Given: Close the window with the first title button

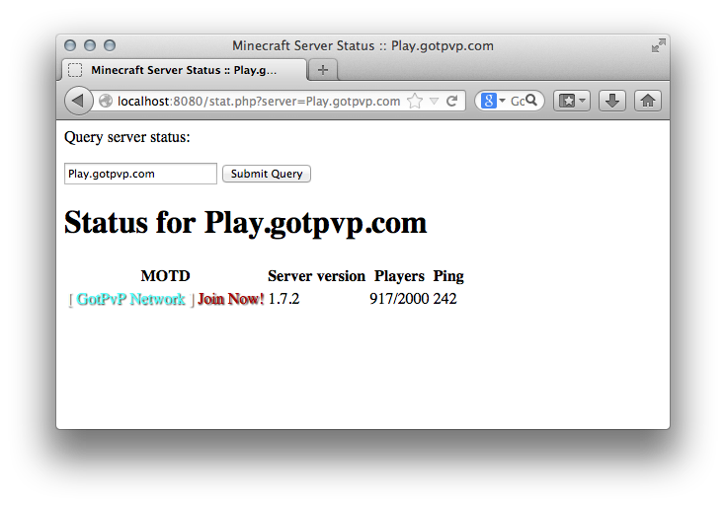Looking at the screenshot, I should (70, 45).
